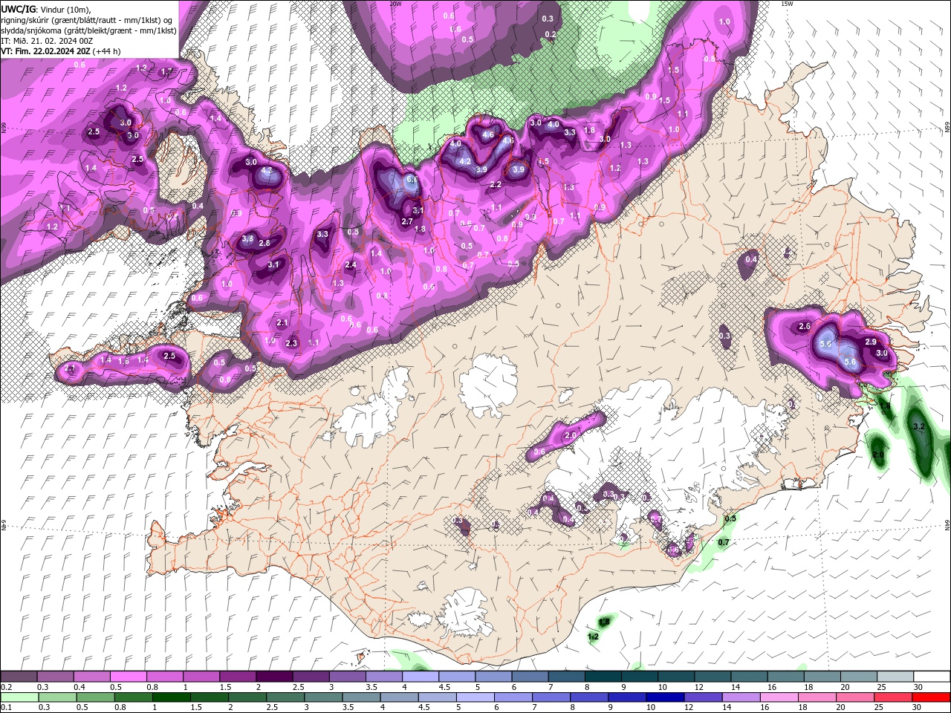The height and width of the screenshot is (713, 951).
Task: Click the 6.6 precipitation value on the map
Action: click(x=412, y=180)
